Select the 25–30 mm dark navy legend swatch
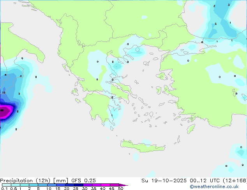Screen dimensions: 247x190 79,185
